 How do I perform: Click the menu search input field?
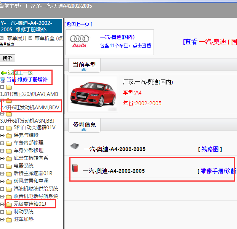pos(32,50)
